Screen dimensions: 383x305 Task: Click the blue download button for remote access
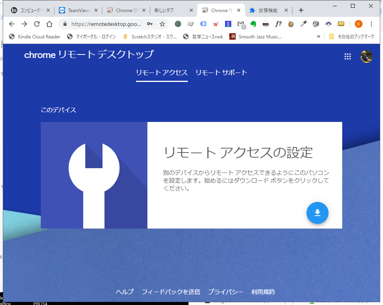coord(317,213)
